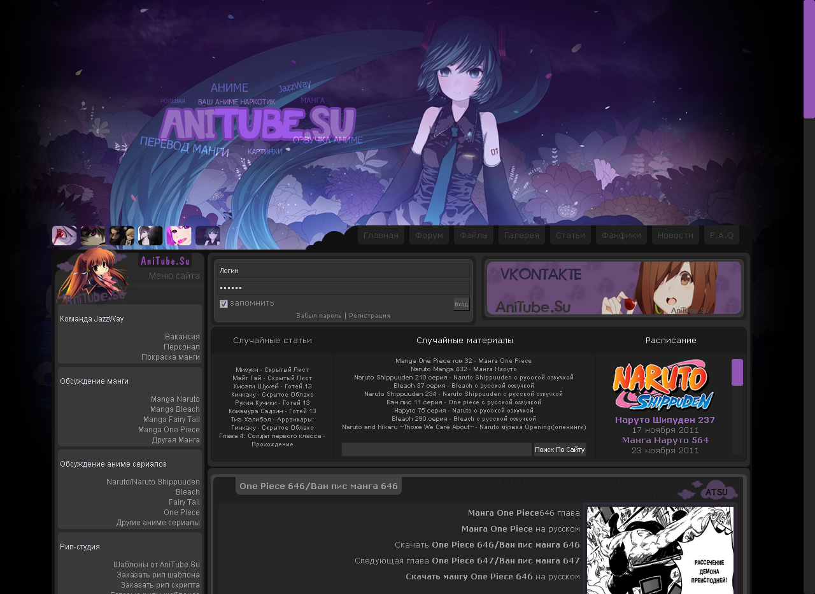Open the Рукия Кучики - Готей 13 article

[273, 403]
